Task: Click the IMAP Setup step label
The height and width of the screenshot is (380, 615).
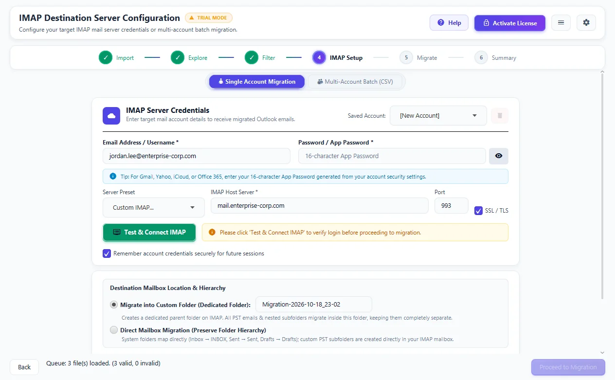Action: click(346, 57)
